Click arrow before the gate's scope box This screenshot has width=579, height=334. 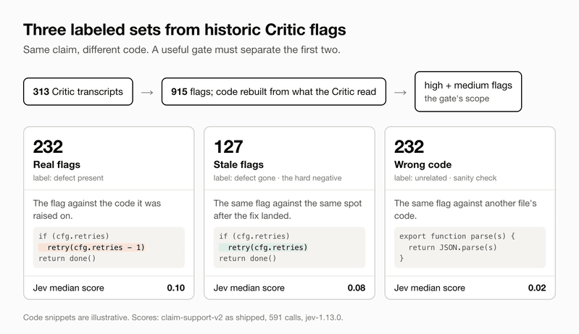(400, 92)
